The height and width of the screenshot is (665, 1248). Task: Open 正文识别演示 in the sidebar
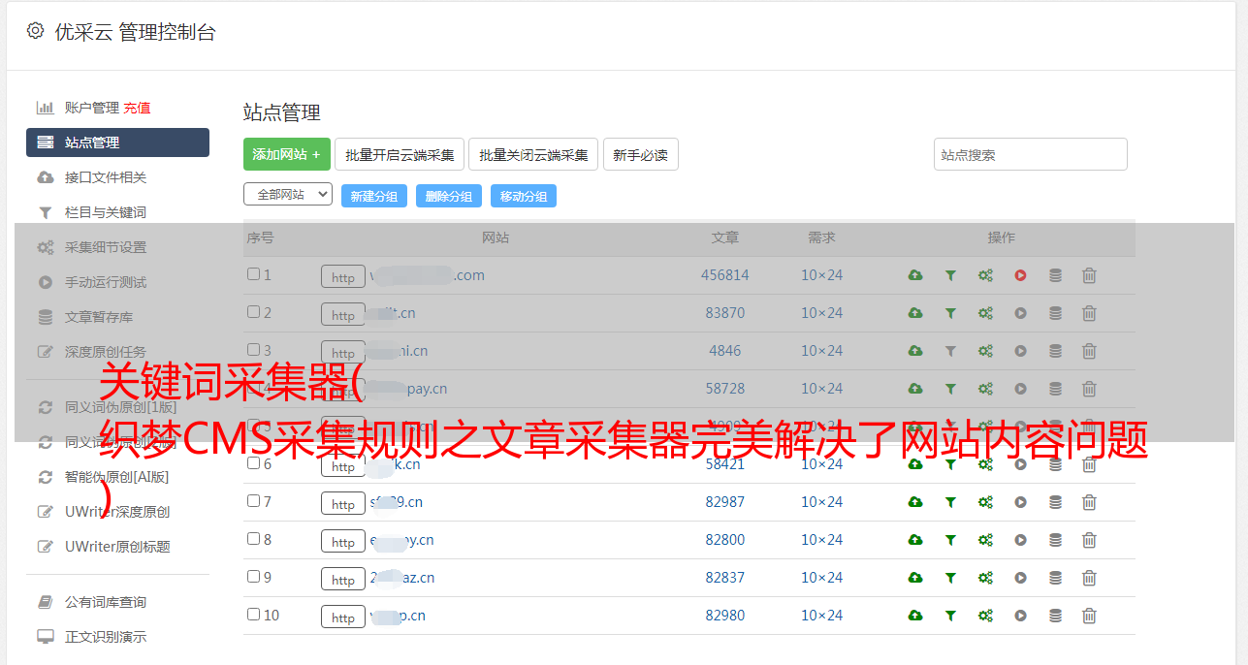pyautogui.click(x=106, y=638)
